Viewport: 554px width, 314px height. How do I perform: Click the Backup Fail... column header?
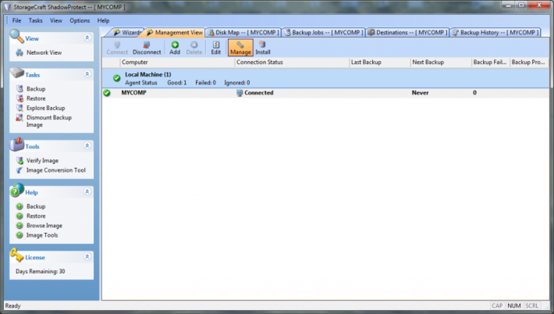(x=490, y=62)
